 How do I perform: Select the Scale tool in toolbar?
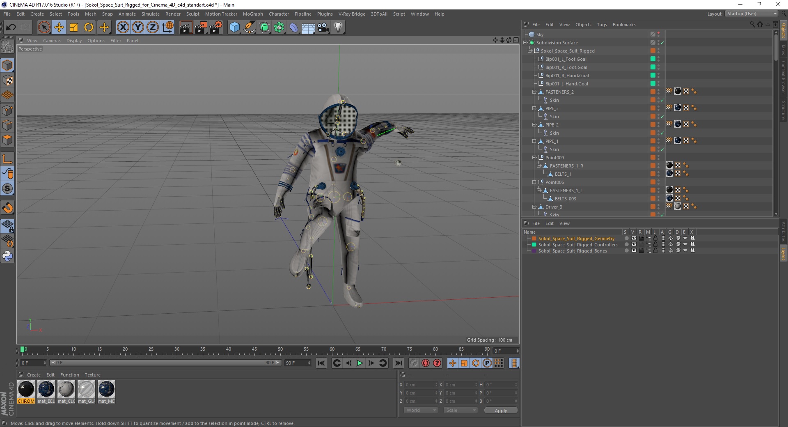tap(74, 28)
